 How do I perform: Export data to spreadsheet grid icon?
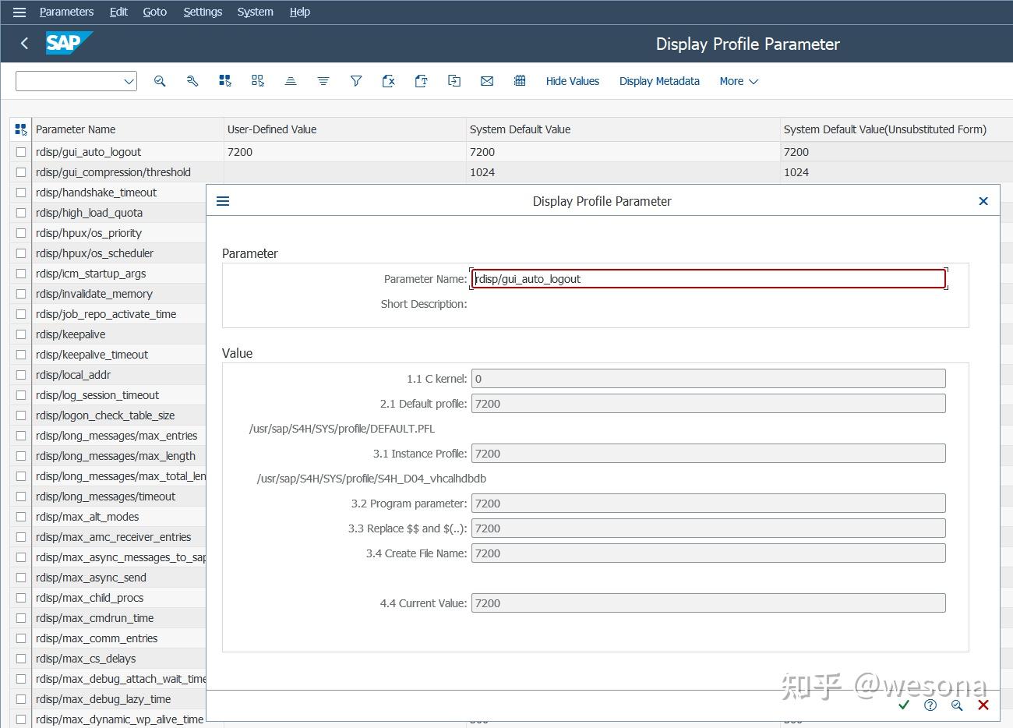[x=520, y=81]
